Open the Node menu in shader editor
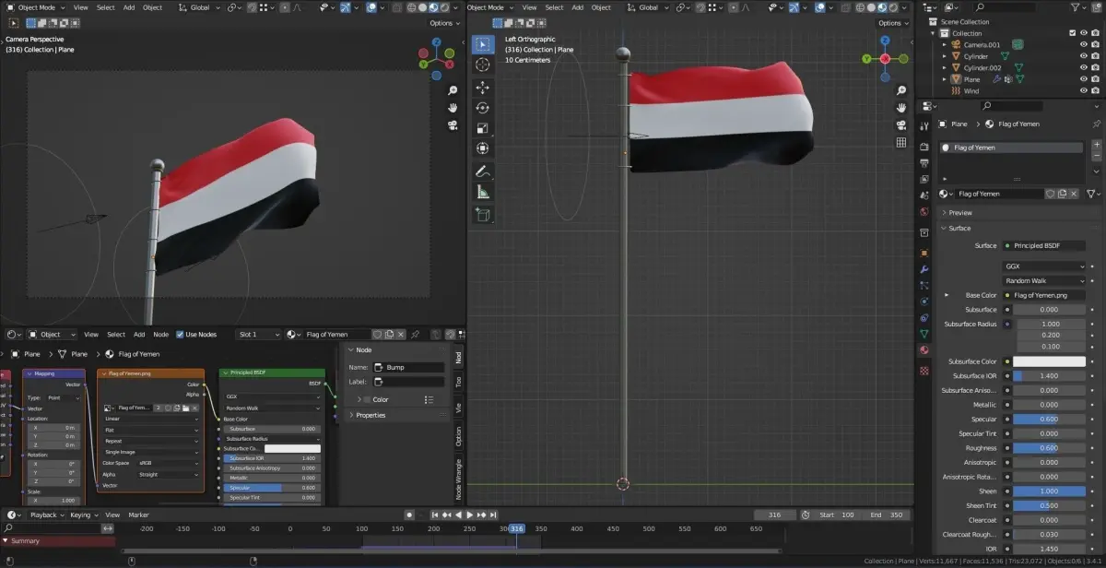 click(x=160, y=334)
